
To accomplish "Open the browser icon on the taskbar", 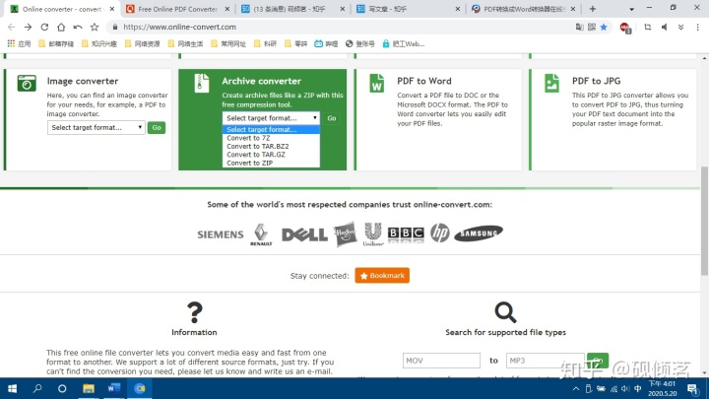I will pos(140,388).
